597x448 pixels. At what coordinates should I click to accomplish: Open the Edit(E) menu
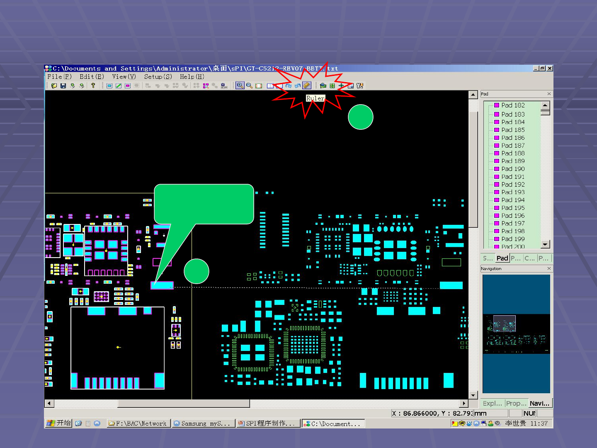click(92, 77)
